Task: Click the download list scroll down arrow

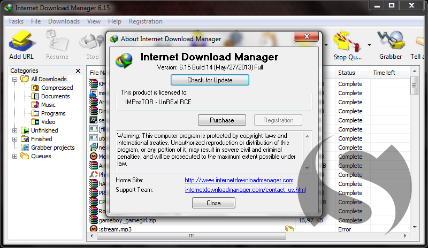Action: coord(414,227)
